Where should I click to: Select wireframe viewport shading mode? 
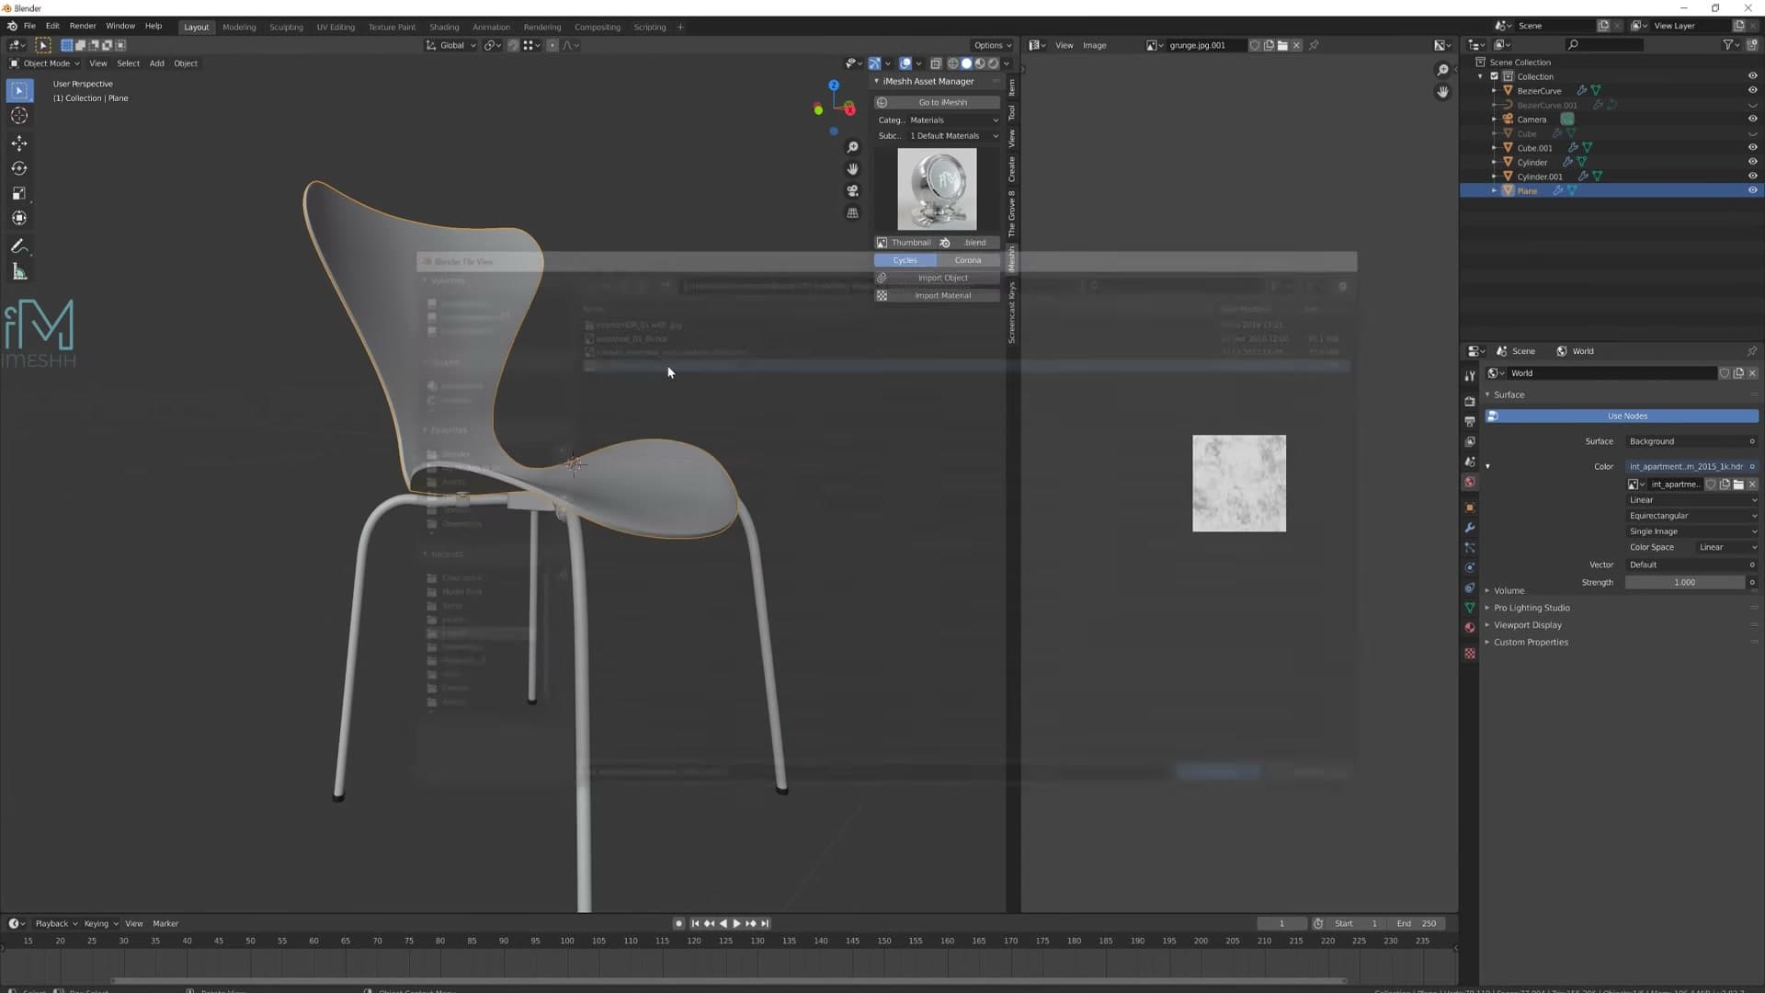pos(952,63)
